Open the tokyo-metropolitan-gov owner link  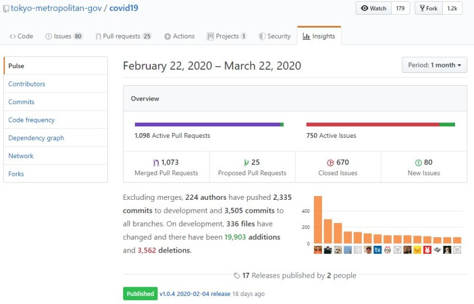[56, 9]
